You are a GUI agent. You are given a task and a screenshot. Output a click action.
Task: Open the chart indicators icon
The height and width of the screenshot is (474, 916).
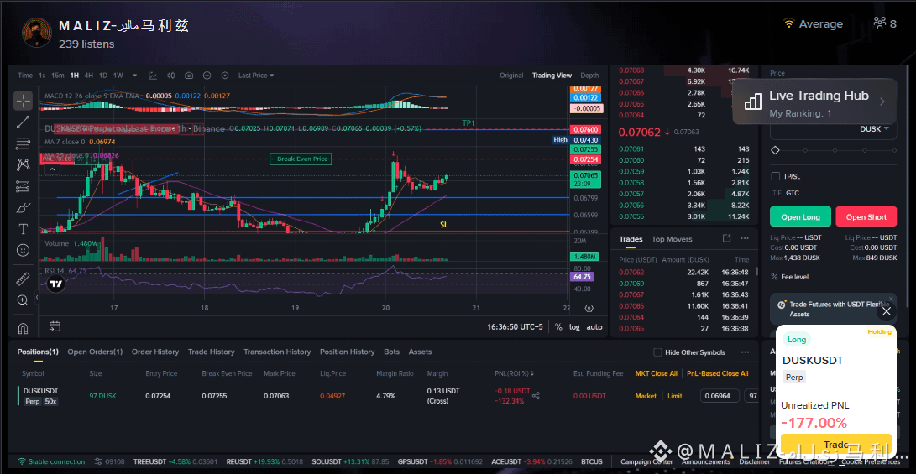(x=153, y=76)
